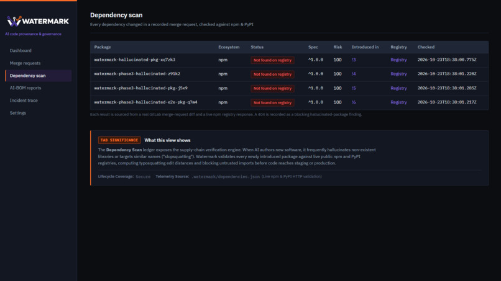The image size is (501, 281).
Task: Click the Secure lifecycle coverage value
Action: click(x=143, y=177)
